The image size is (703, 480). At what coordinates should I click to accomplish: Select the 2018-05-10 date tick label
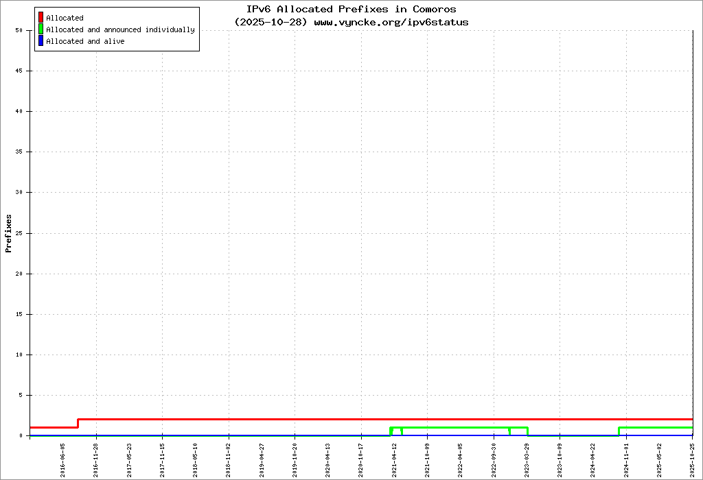[196, 457]
